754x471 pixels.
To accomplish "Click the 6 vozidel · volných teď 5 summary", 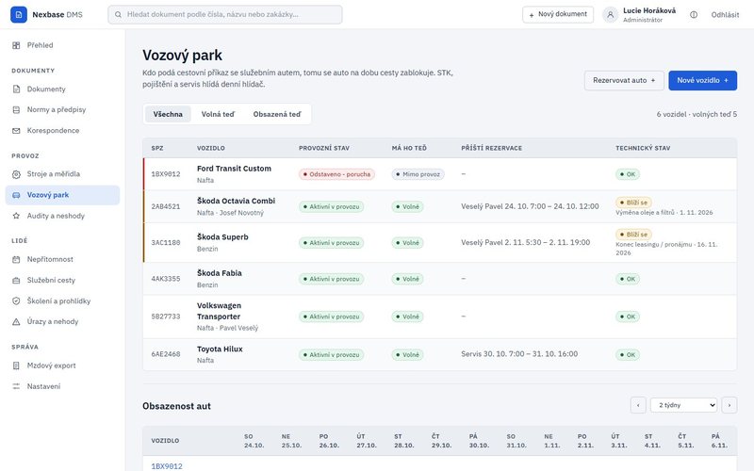I will (697, 114).
